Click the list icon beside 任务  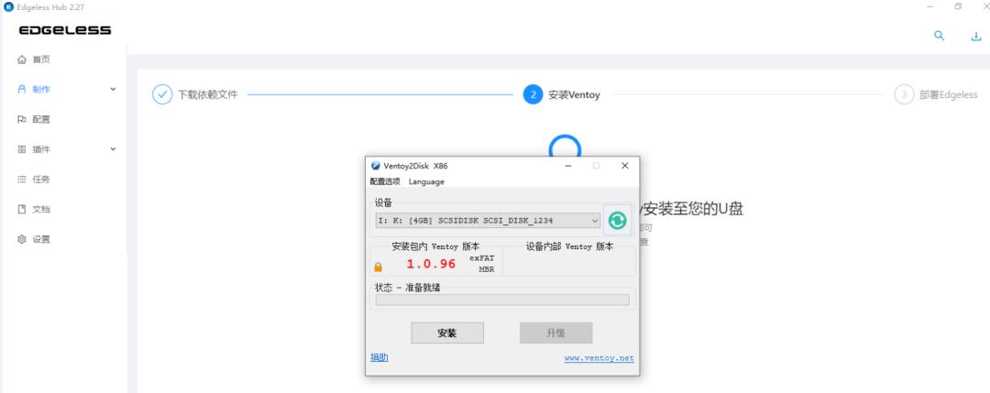coord(22,180)
